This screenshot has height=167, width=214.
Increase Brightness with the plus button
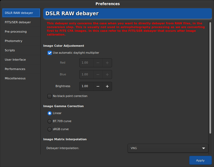click(x=107, y=86)
